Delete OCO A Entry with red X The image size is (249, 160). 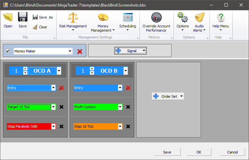pyautogui.click(x=61, y=88)
